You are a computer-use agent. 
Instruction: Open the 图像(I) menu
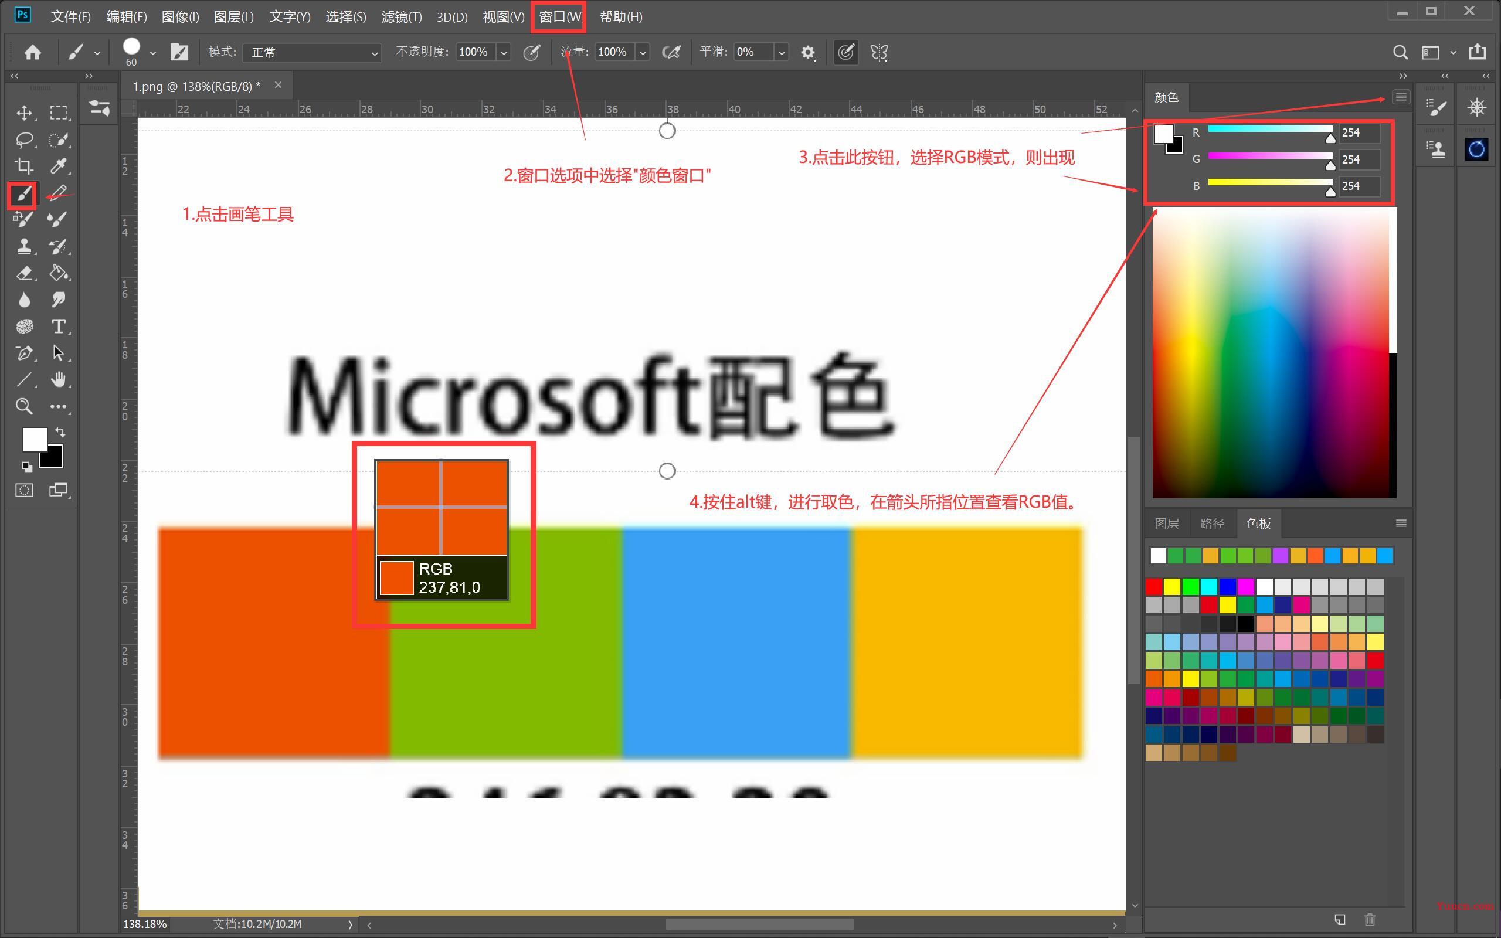pos(180,17)
